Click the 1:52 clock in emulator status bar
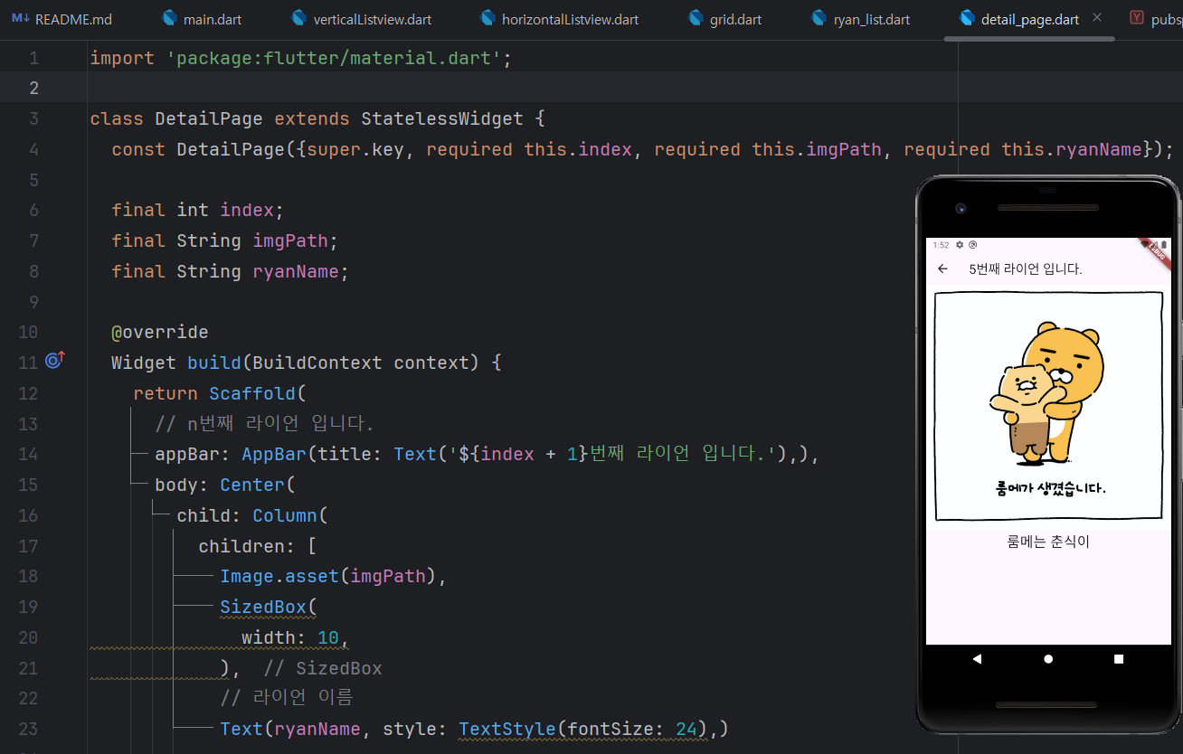Viewport: 1183px width, 754px height. tap(941, 245)
